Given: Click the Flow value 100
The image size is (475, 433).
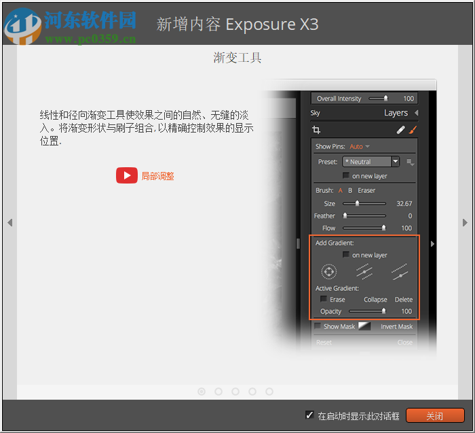Looking at the screenshot, I should pos(406,228).
